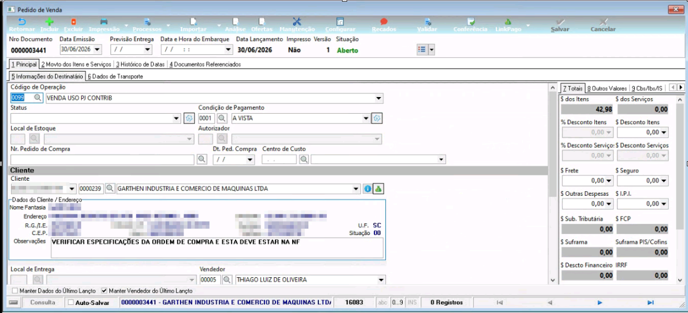Expand the Vendedor name dropdown

point(380,280)
